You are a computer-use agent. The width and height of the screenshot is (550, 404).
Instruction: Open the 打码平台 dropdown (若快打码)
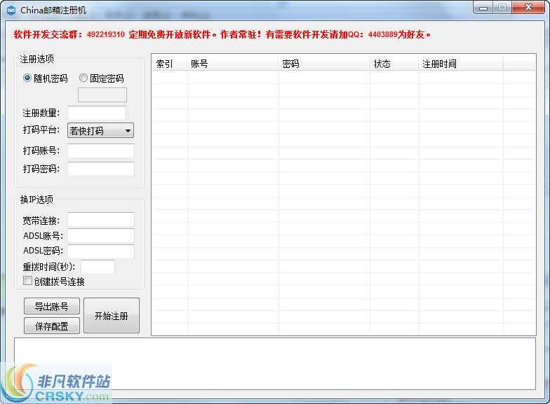tap(100, 130)
